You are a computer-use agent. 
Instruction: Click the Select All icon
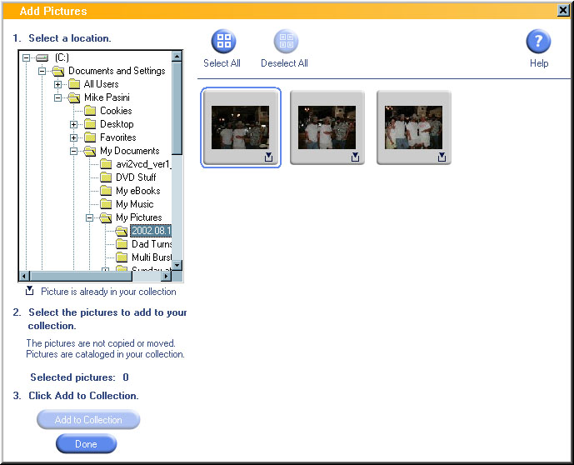222,42
